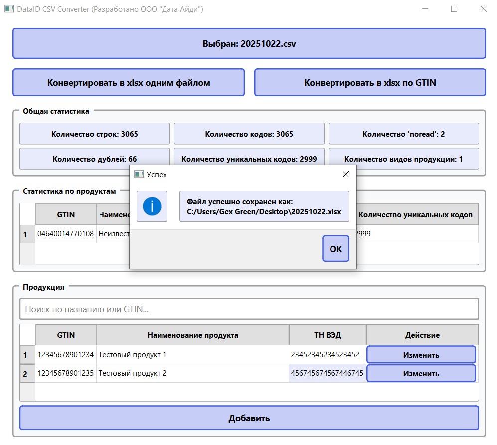The height and width of the screenshot is (445, 497).
Task: Click the dialog icon next to Успех title
Action: (x=138, y=174)
